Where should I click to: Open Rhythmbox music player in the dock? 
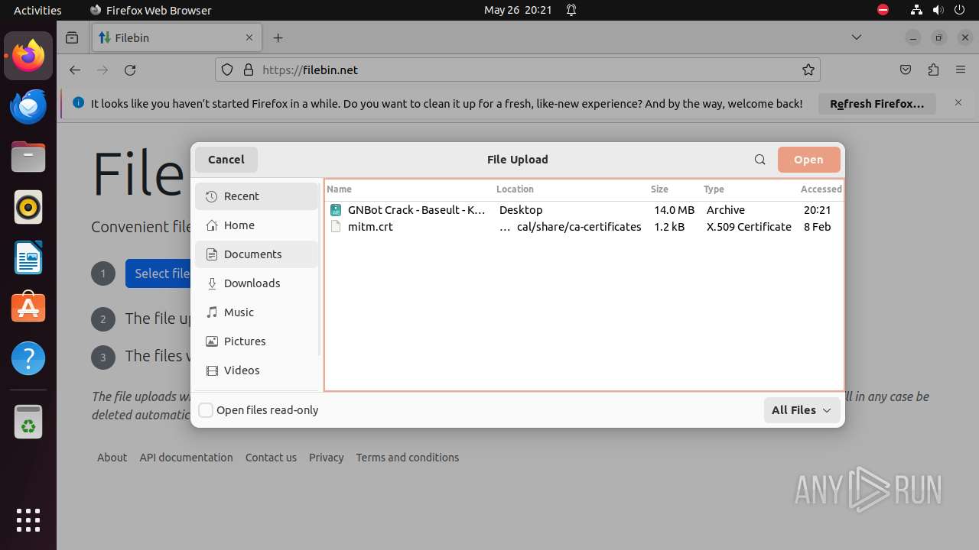tap(28, 207)
